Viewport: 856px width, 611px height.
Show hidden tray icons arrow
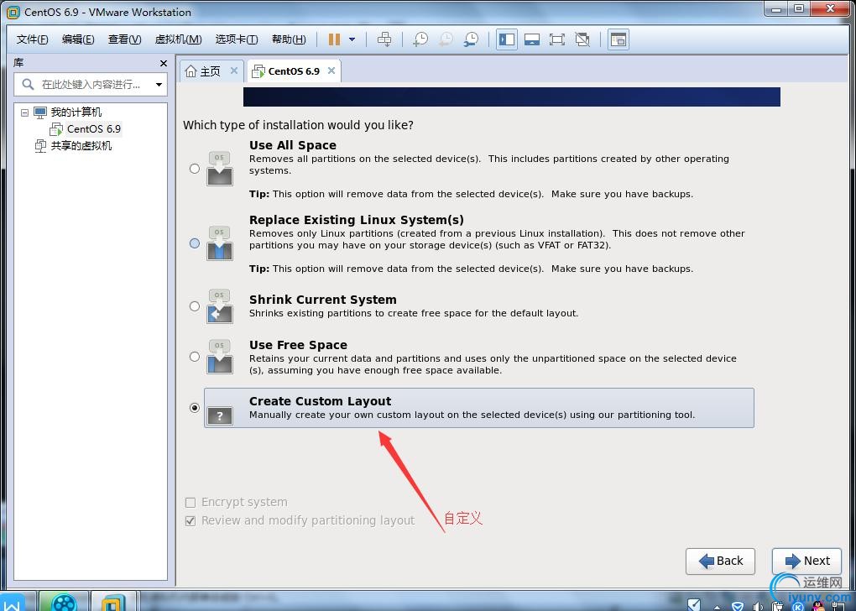717,607
